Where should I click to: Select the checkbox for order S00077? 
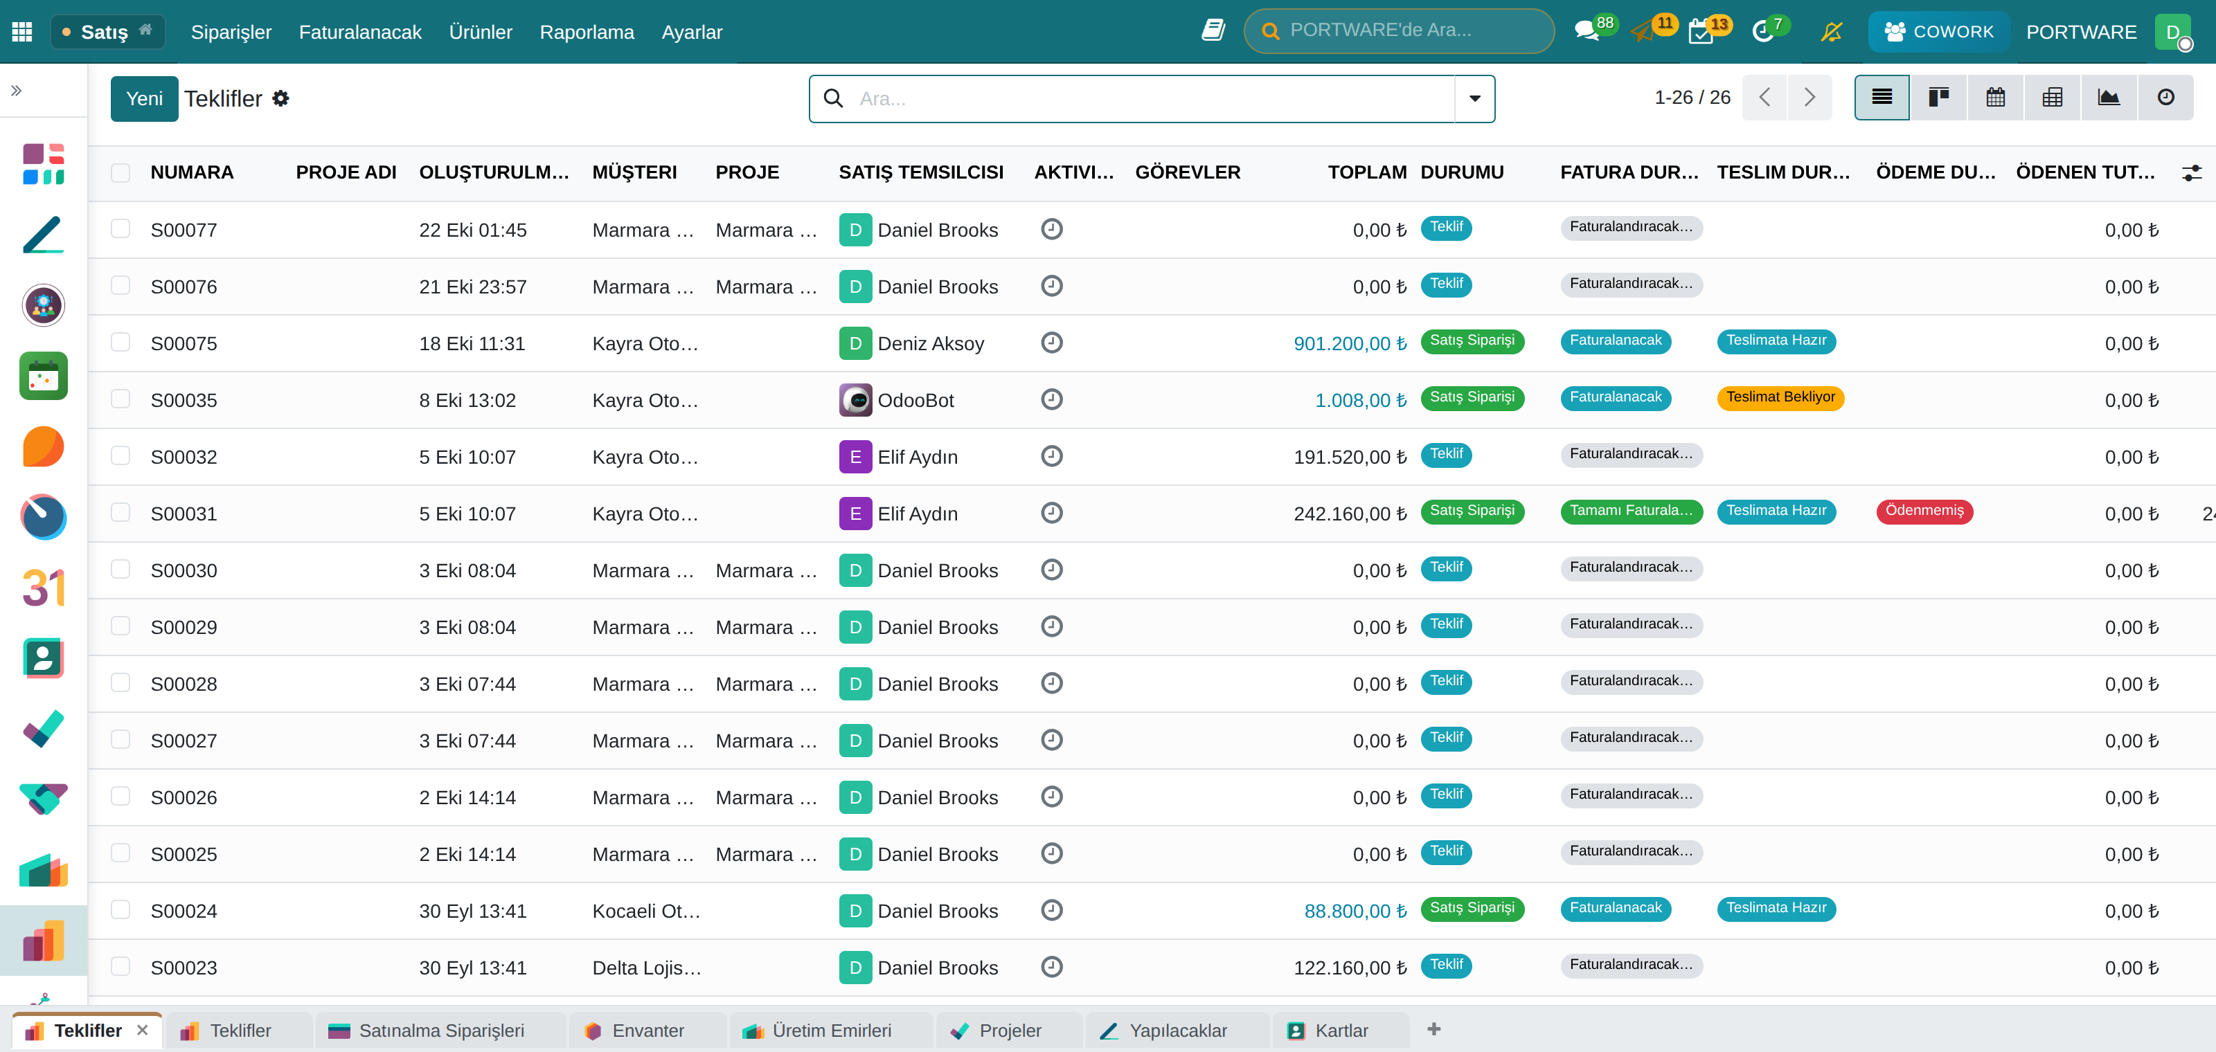(x=120, y=228)
